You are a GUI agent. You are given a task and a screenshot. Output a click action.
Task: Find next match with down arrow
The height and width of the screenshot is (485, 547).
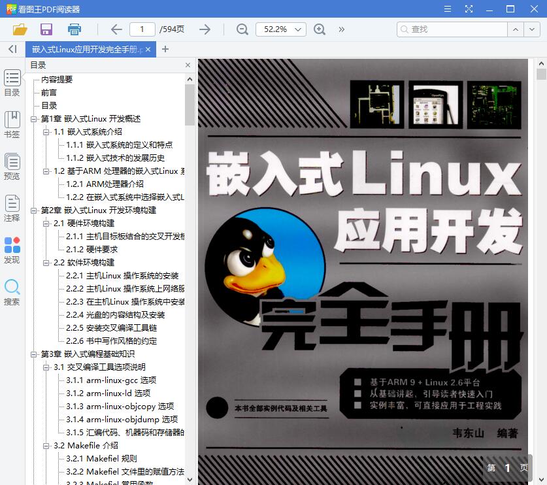tap(532, 29)
